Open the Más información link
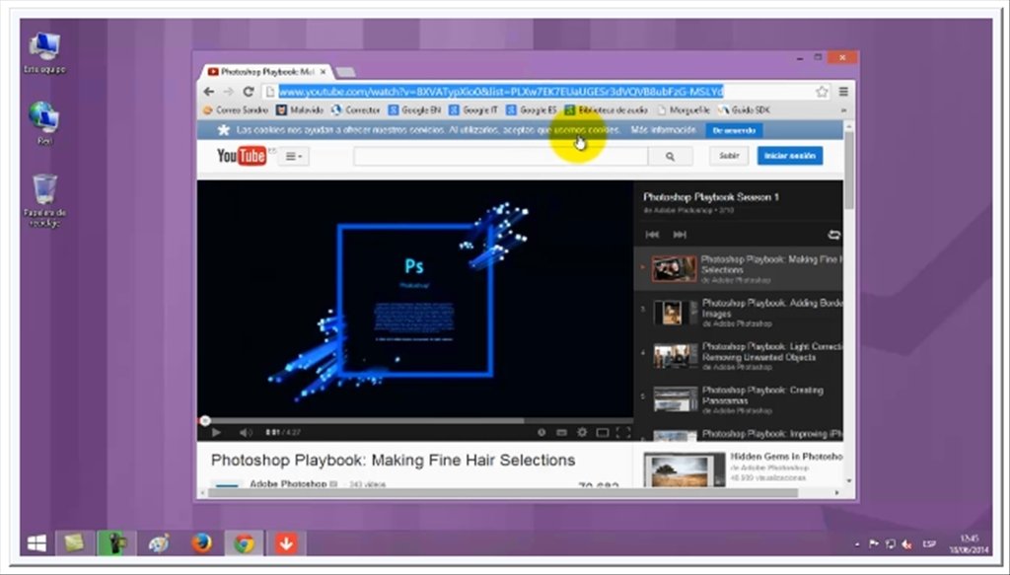1010x575 pixels. (664, 130)
